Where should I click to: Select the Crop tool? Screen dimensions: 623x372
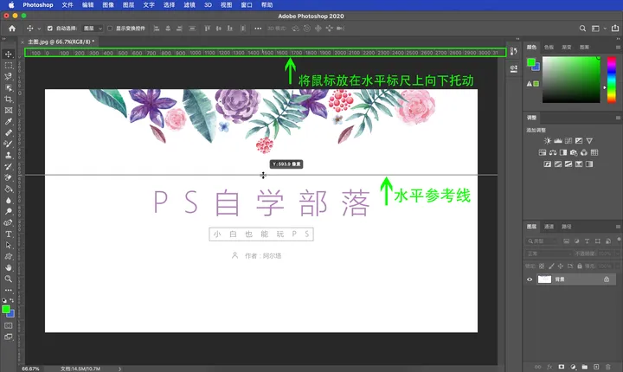click(x=9, y=99)
